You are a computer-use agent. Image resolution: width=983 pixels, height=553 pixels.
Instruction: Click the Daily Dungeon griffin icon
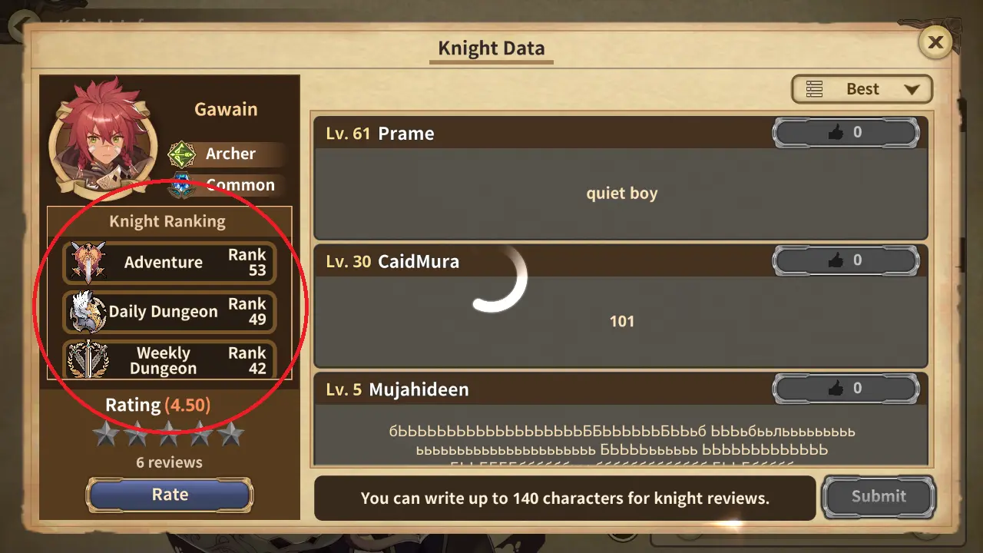click(x=88, y=312)
